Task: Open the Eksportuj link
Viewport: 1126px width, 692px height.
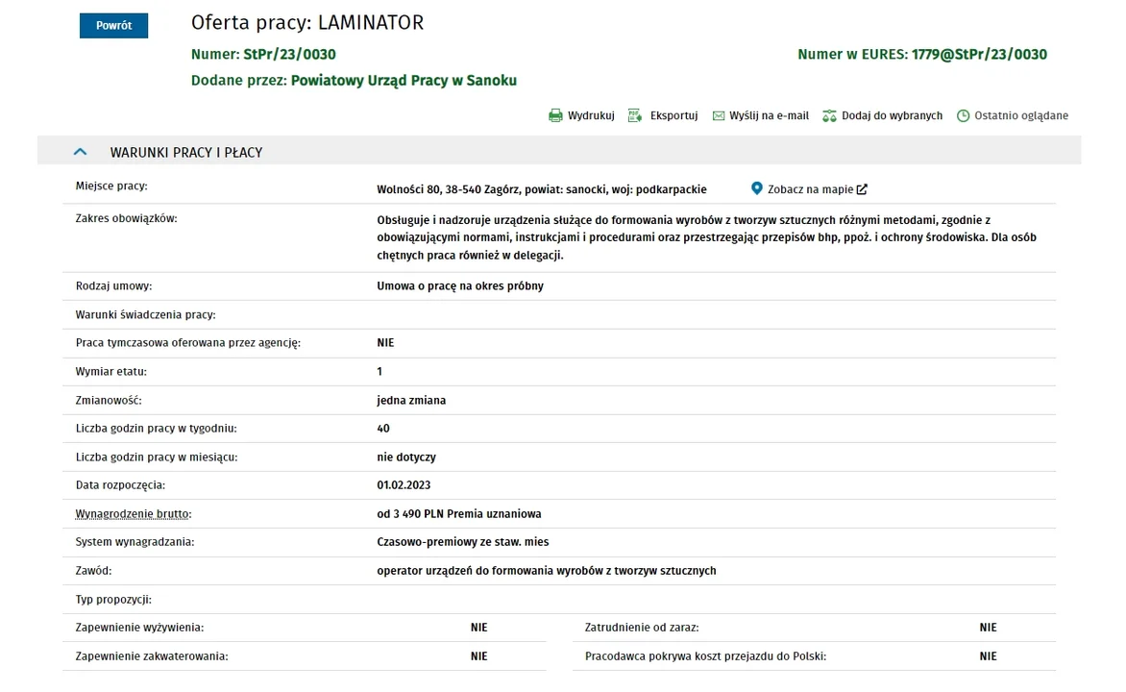Action: pos(673,115)
